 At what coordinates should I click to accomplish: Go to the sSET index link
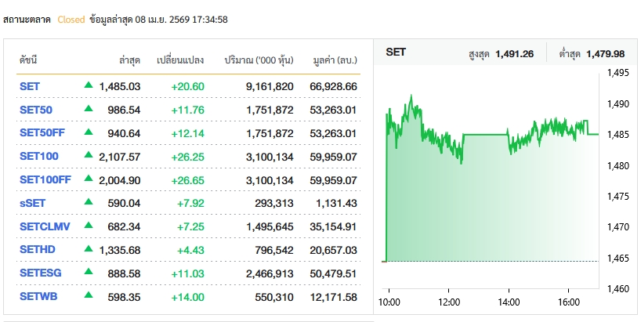[x=33, y=204]
